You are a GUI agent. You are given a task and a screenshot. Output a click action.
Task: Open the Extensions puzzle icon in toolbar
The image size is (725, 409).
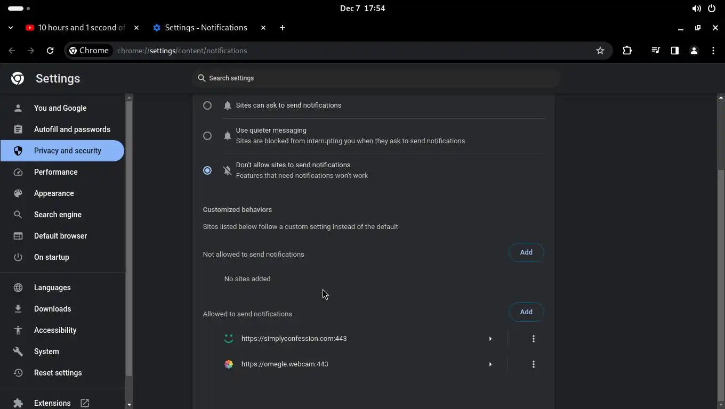(627, 51)
